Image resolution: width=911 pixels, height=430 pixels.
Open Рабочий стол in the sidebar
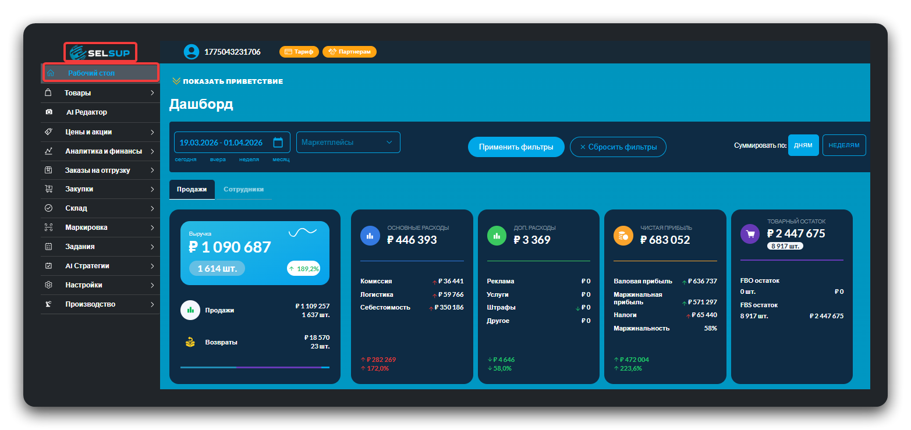click(x=100, y=73)
